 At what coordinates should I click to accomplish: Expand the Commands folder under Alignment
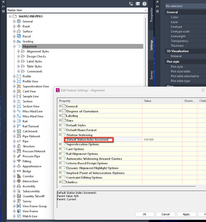(x=18, y=71)
